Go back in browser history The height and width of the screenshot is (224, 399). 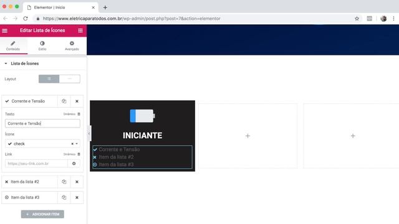click(x=6, y=19)
